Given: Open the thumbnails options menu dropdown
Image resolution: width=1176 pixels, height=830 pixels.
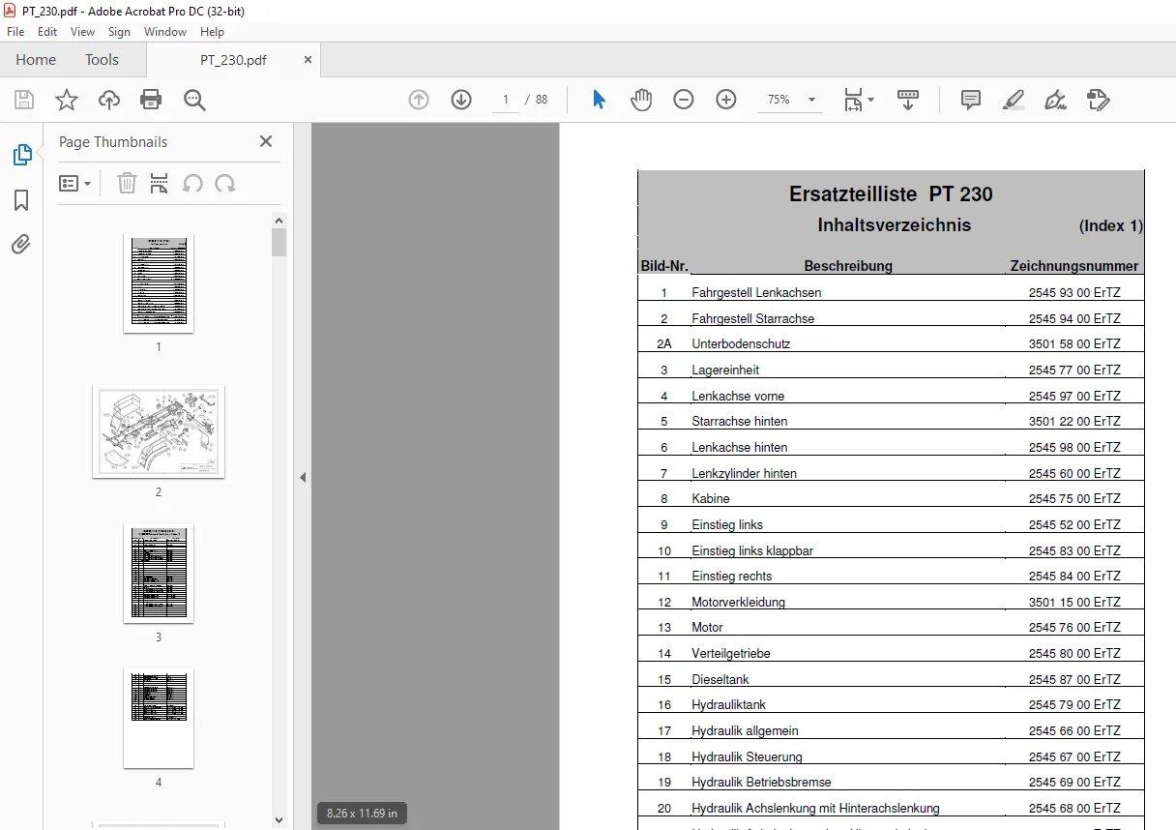Looking at the screenshot, I should click(74, 183).
